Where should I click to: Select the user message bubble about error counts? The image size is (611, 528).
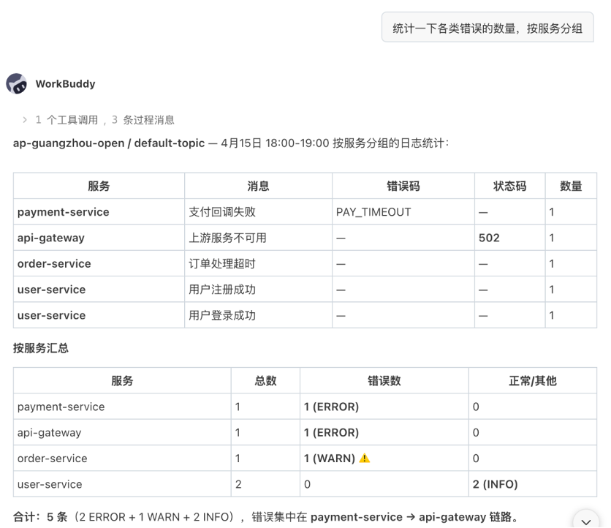[487, 27]
